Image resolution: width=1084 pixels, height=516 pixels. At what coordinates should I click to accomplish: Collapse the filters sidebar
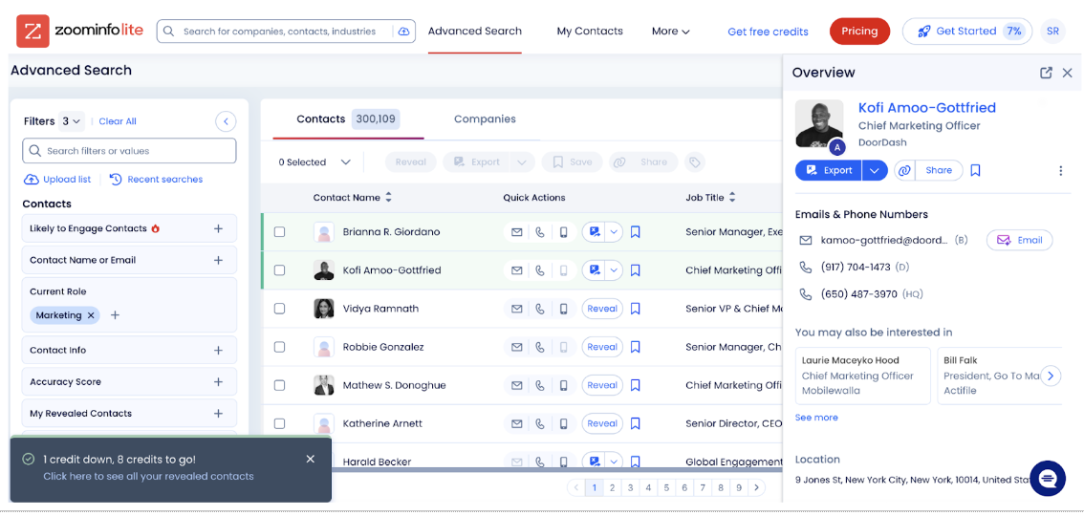coord(226,121)
